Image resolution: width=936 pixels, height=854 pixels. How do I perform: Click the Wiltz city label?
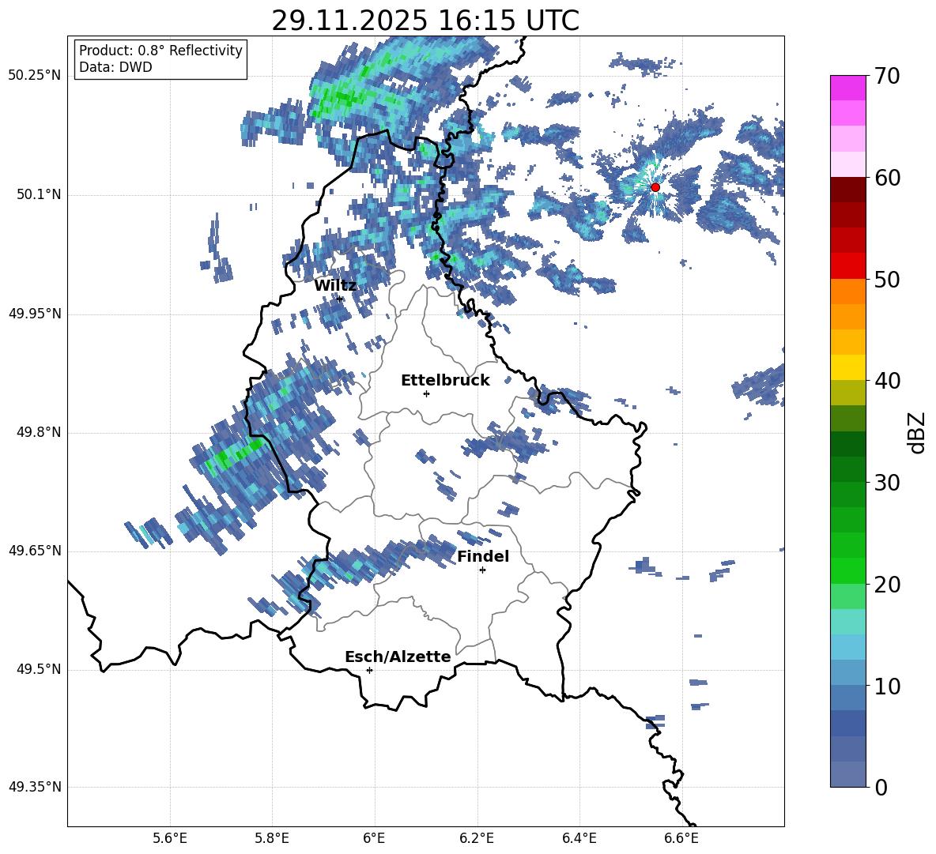point(335,285)
